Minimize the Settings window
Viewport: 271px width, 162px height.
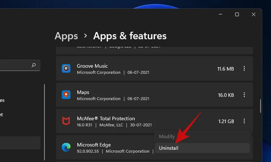click(220, 14)
